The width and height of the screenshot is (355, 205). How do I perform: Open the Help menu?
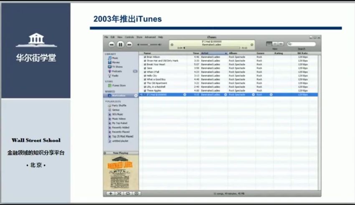pos(160,37)
